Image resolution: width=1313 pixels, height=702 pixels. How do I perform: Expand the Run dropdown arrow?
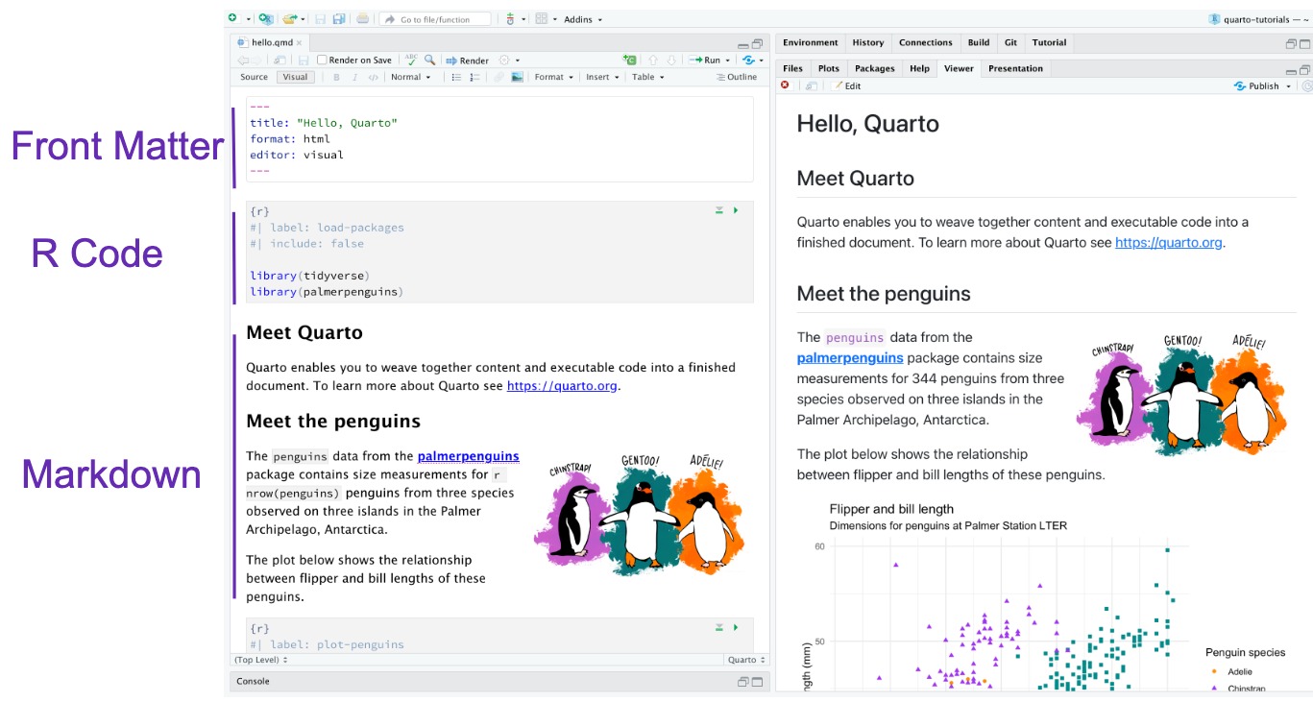coord(728,60)
